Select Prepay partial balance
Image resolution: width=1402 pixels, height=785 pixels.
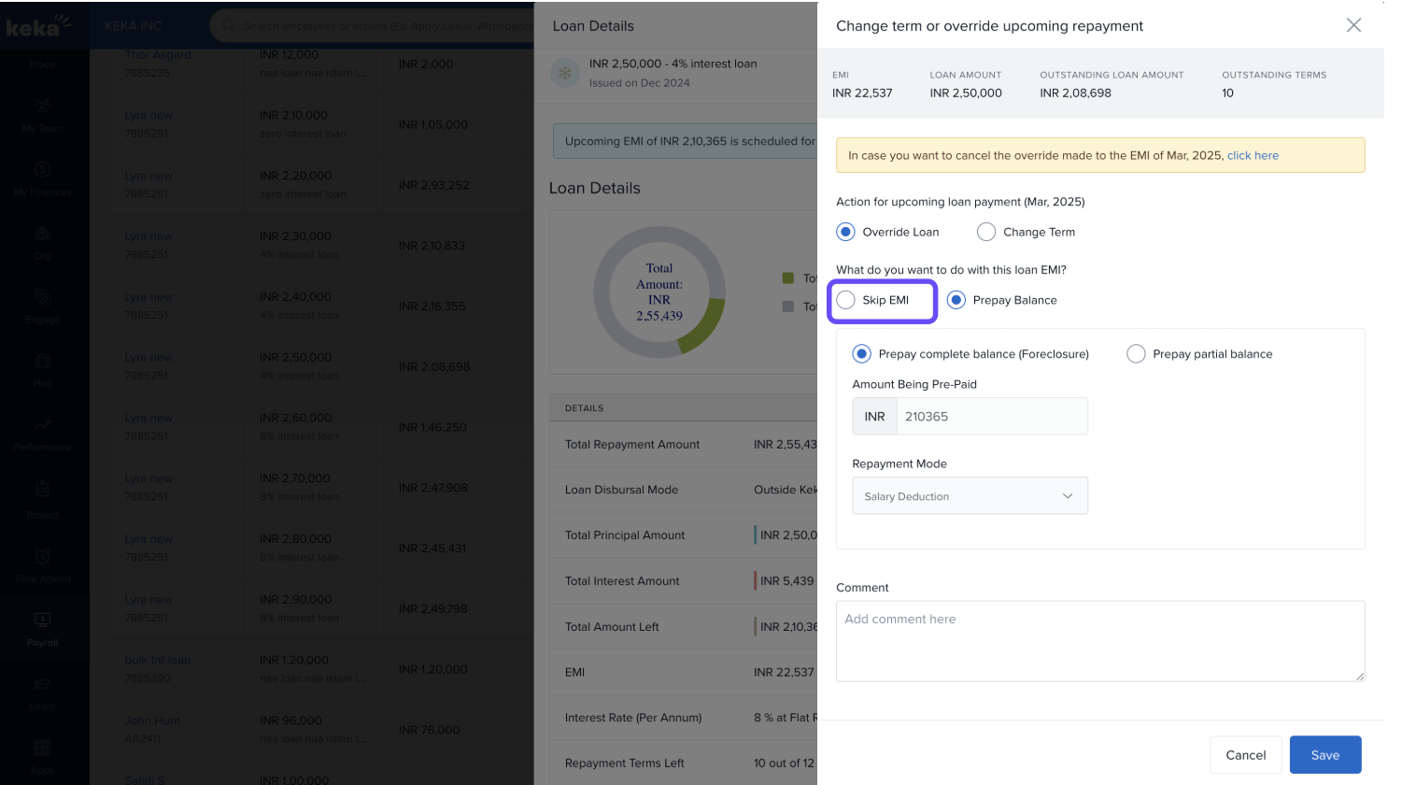(x=1136, y=354)
